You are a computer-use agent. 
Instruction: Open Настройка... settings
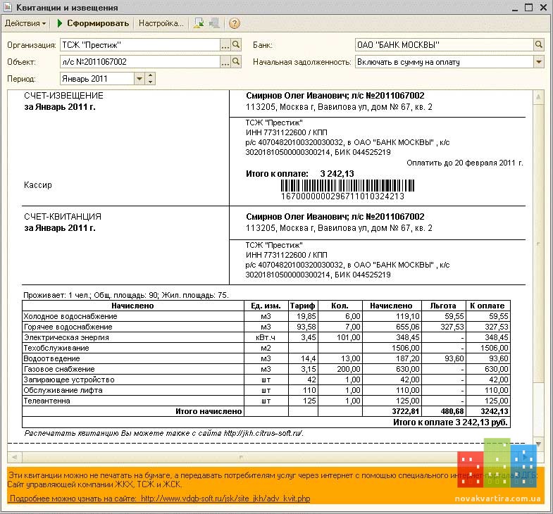[161, 23]
